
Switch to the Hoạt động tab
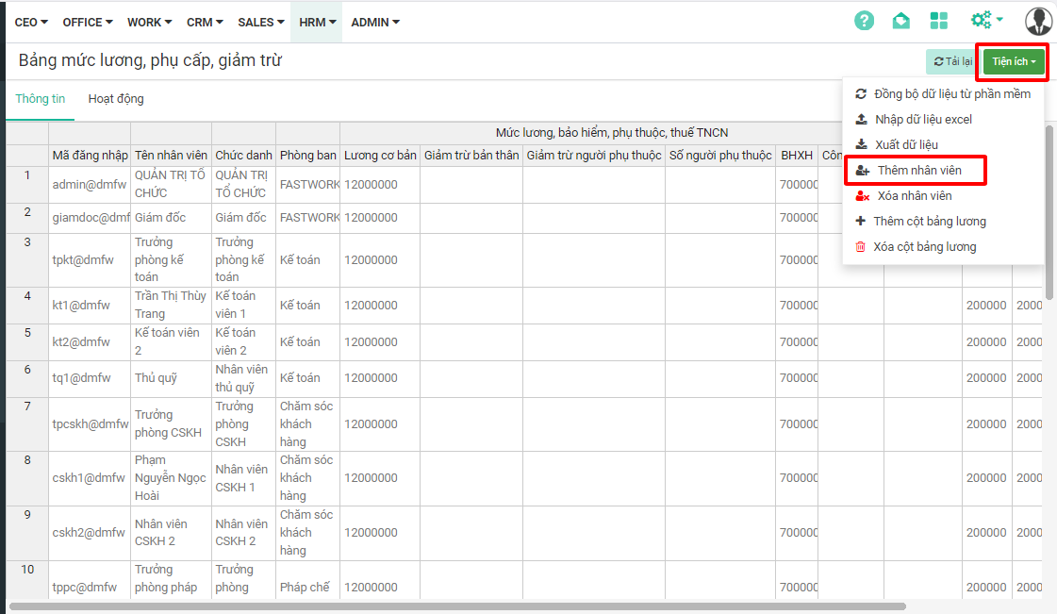116,99
